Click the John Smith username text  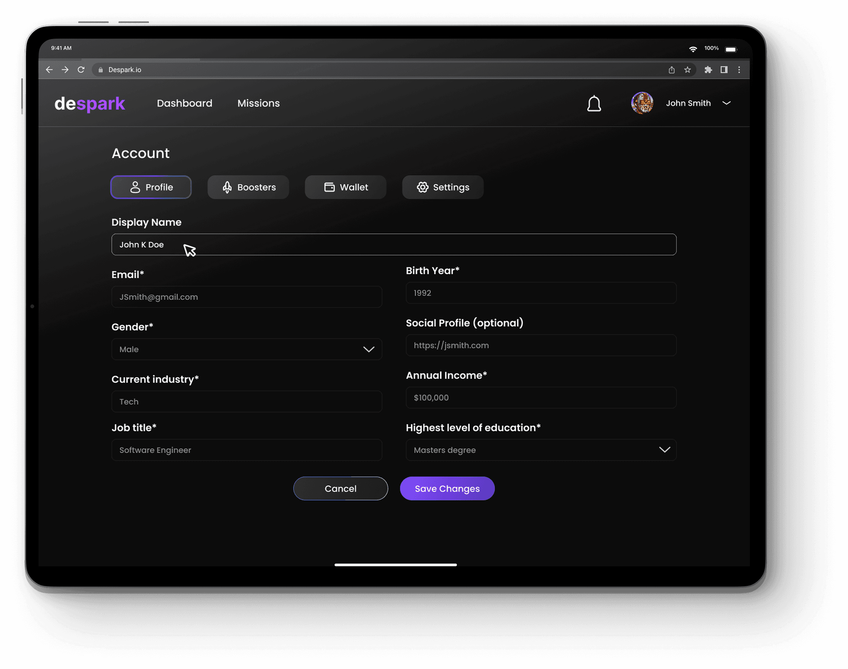pyautogui.click(x=688, y=103)
